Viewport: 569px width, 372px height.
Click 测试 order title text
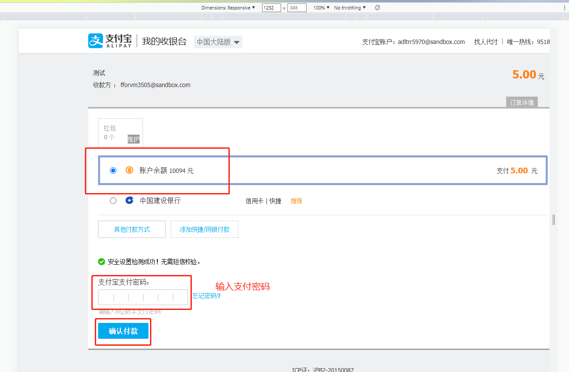[99, 73]
